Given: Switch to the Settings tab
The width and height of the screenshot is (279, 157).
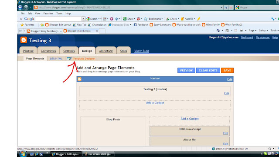Looking at the screenshot, I should click(x=69, y=51).
